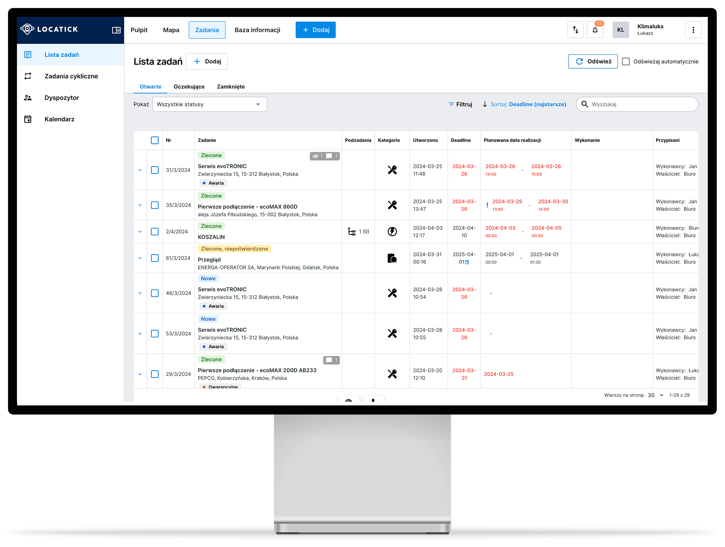Check the box for task 53/3/2024

pyautogui.click(x=155, y=333)
